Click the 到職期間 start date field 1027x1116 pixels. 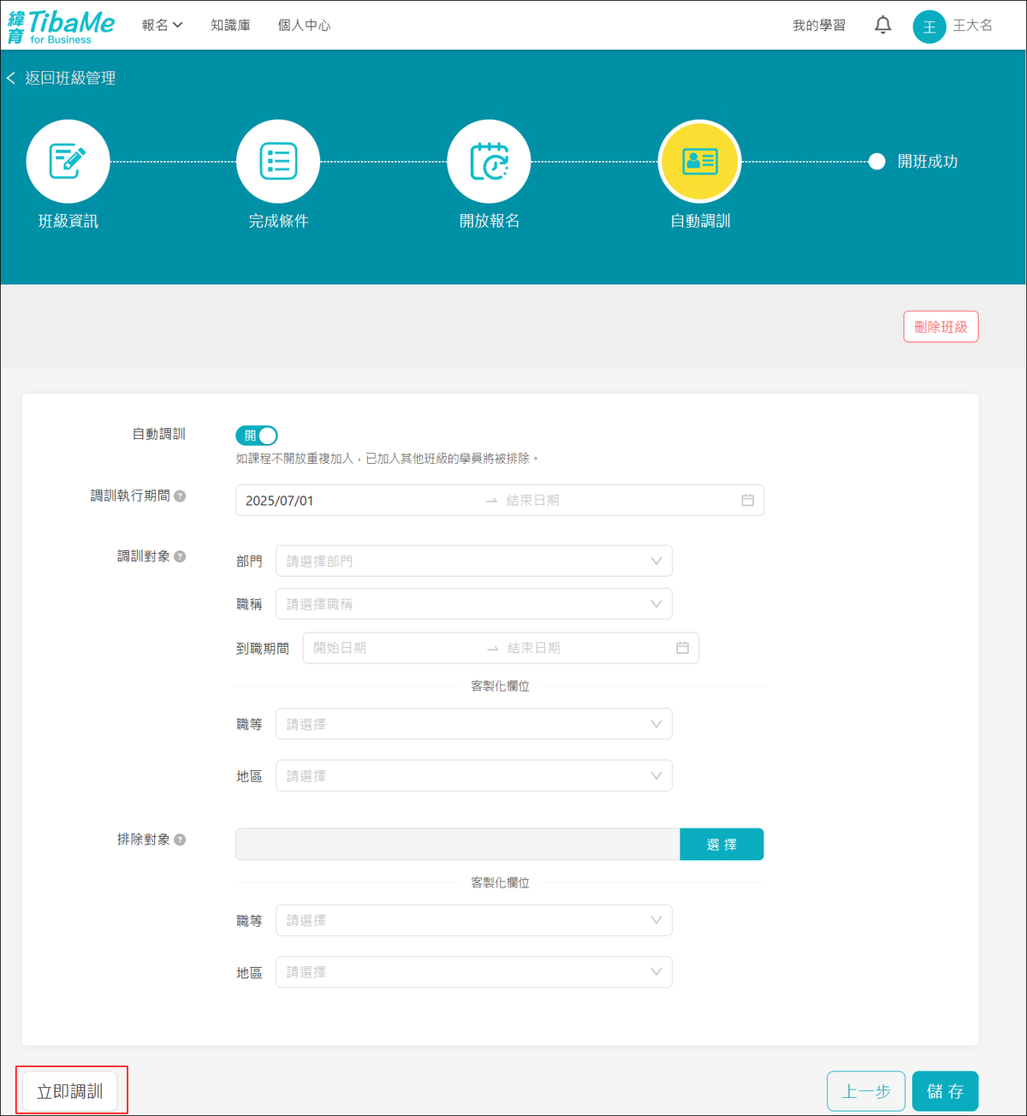389,649
